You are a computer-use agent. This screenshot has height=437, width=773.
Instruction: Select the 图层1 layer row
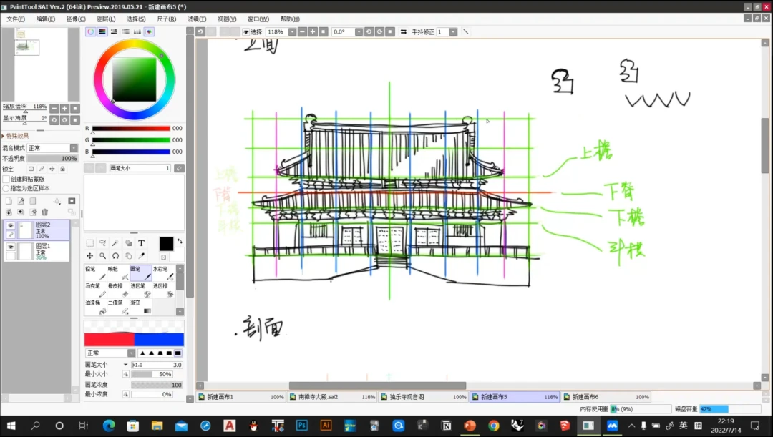tap(37, 251)
